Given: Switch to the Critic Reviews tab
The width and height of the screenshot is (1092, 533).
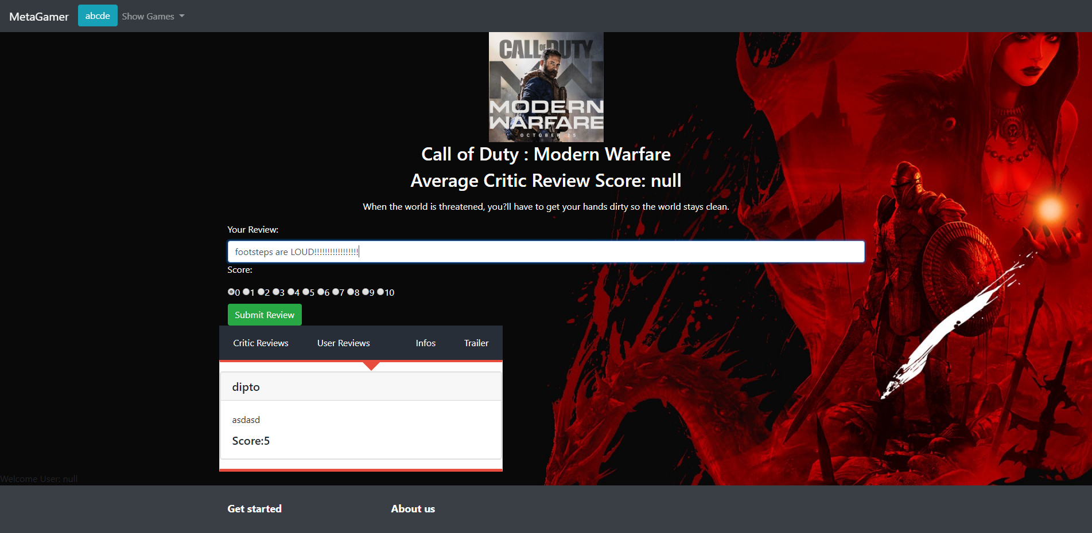Looking at the screenshot, I should [x=260, y=343].
